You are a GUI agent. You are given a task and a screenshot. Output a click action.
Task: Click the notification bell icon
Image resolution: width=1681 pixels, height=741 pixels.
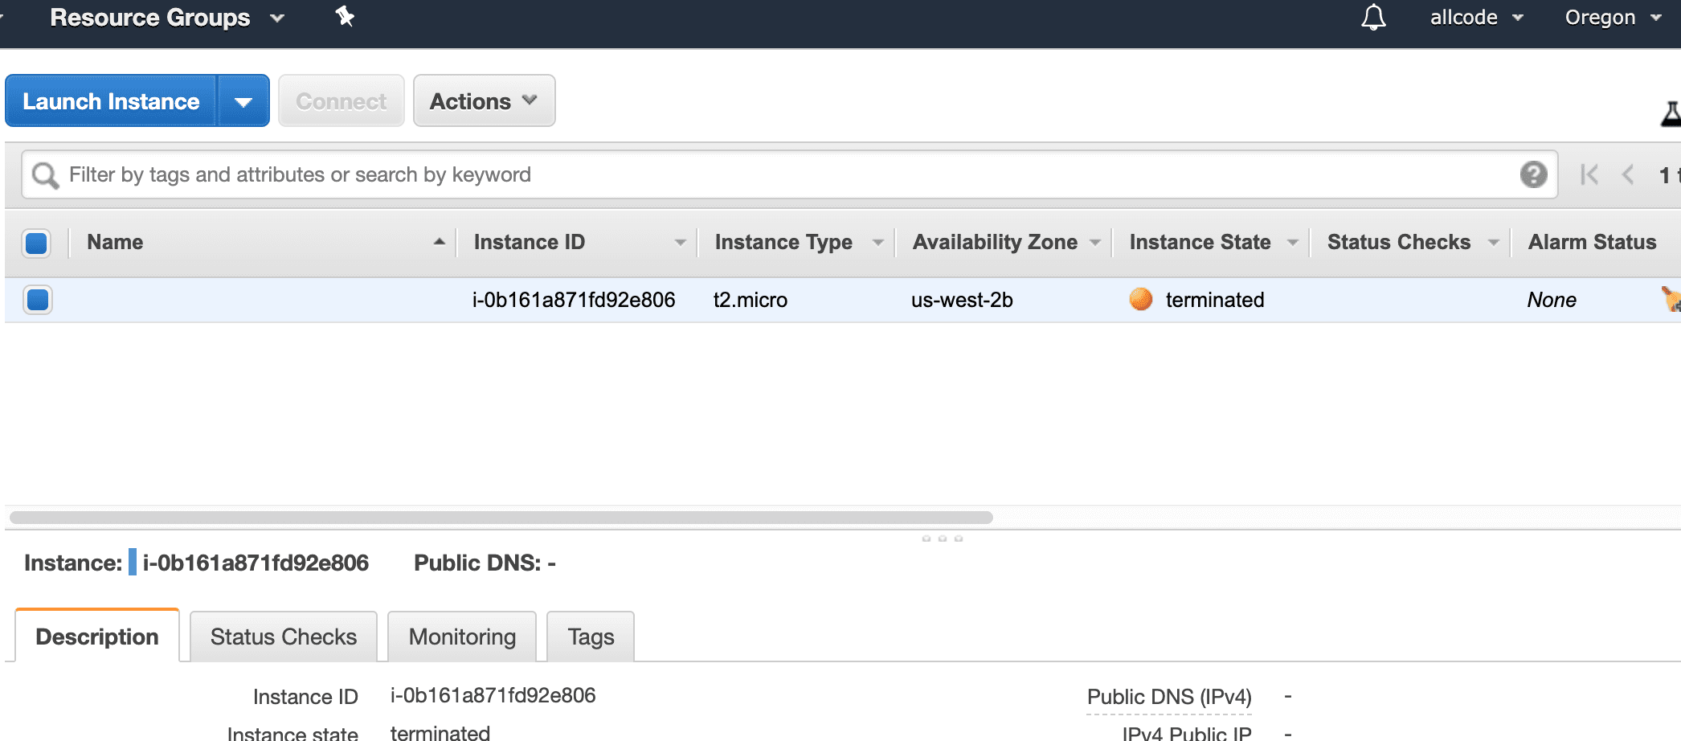tap(1372, 18)
